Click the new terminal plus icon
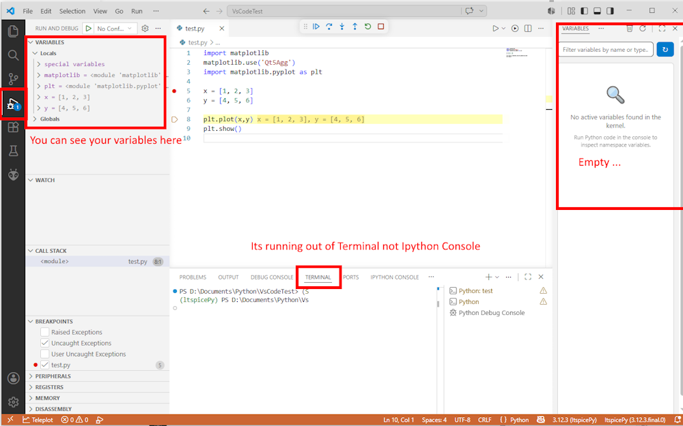683x426 pixels. click(x=489, y=277)
